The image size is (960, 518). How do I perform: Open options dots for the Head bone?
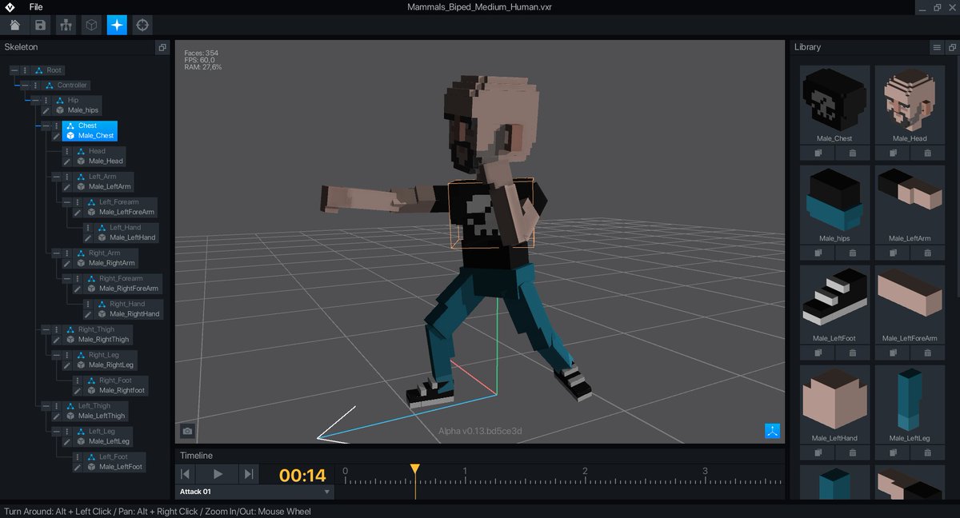pyautogui.click(x=67, y=151)
